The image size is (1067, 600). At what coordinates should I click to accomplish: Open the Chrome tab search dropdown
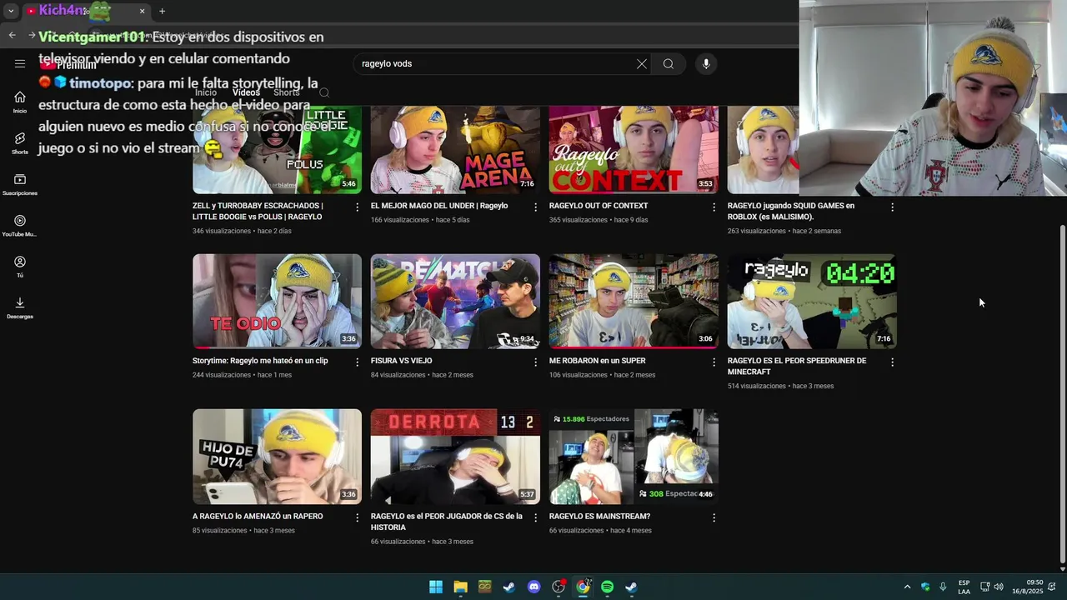[x=11, y=11]
